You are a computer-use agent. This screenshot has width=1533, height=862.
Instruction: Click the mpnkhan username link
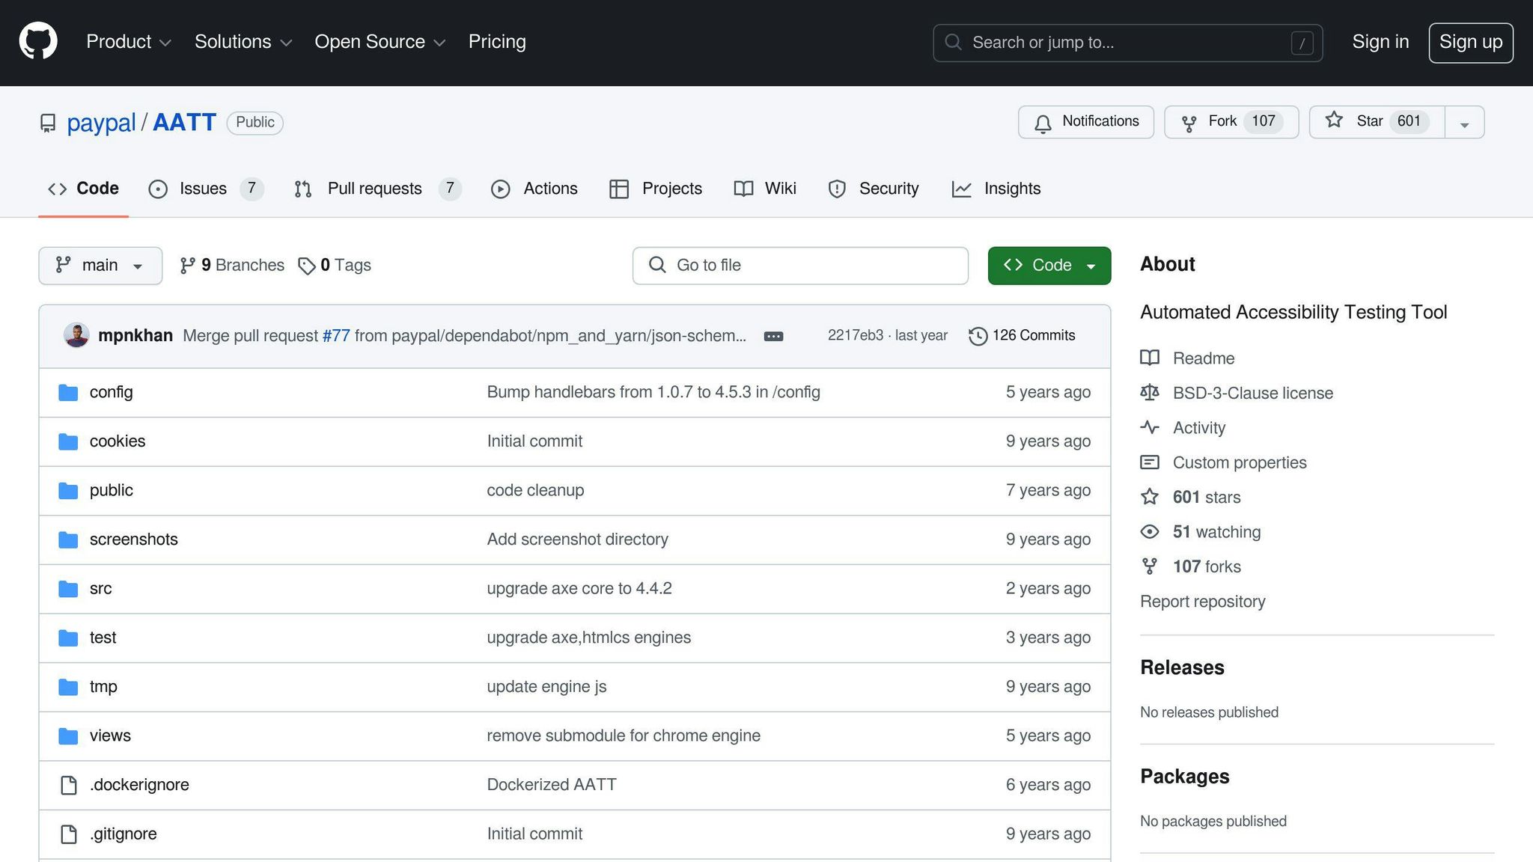coord(135,336)
